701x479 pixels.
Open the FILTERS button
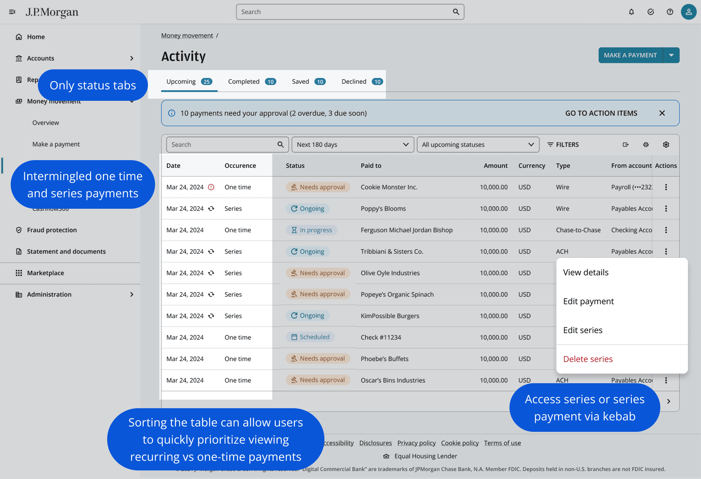(563, 144)
